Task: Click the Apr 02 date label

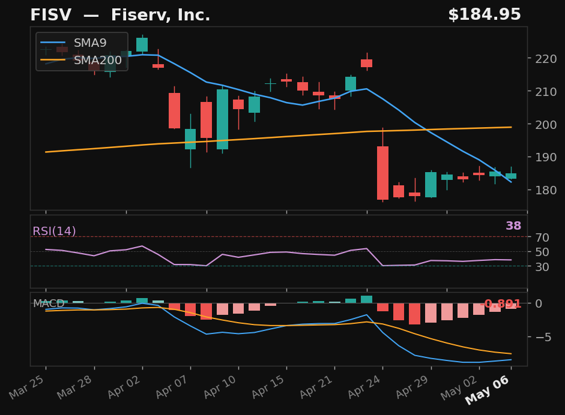Action: coord(124,387)
